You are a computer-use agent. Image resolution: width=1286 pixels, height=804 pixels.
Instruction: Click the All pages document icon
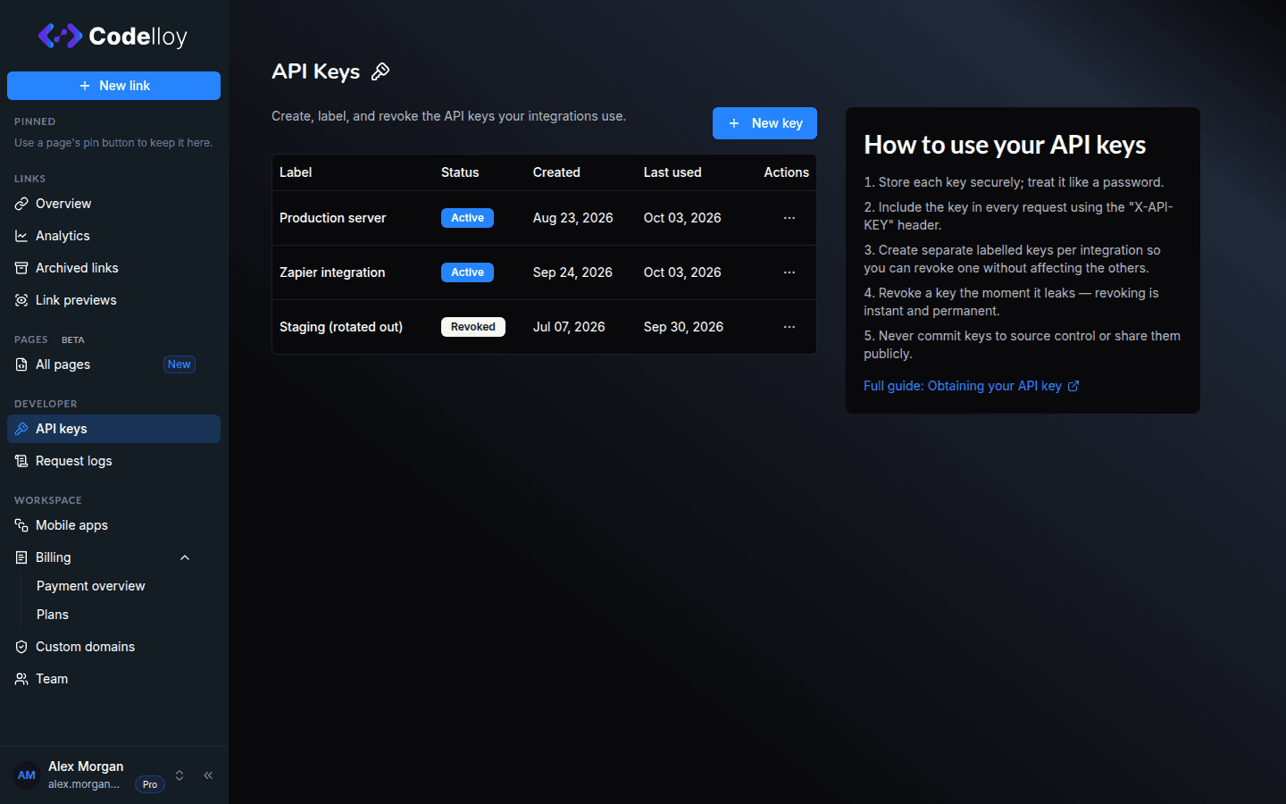click(x=21, y=364)
